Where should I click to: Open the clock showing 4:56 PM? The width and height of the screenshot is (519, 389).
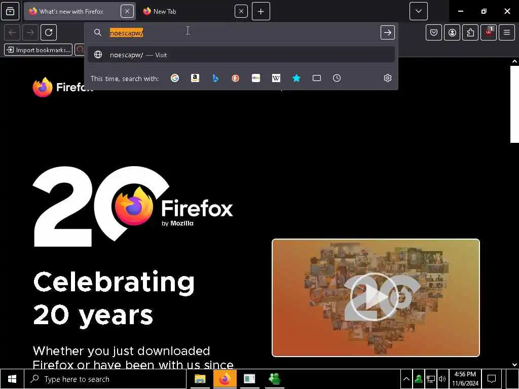[x=465, y=379]
